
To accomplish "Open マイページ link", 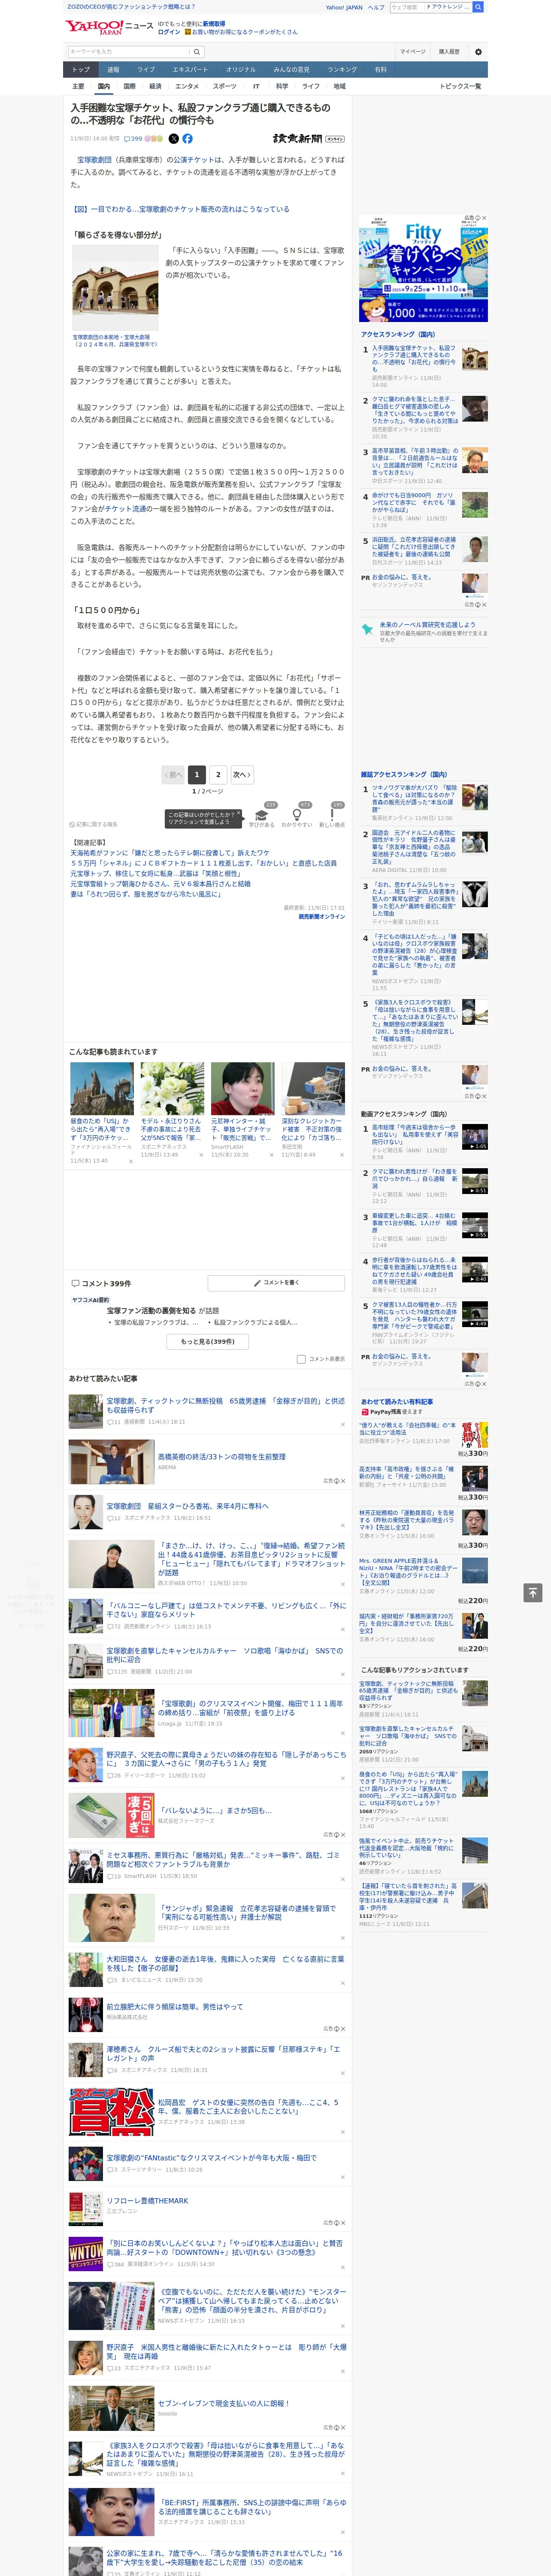I will click(412, 52).
